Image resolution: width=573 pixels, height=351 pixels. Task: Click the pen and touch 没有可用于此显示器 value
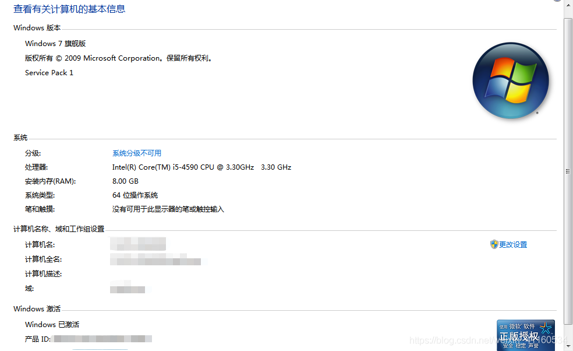point(168,209)
